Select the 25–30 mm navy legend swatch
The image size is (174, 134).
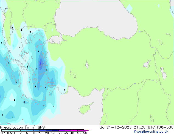coord(55,130)
